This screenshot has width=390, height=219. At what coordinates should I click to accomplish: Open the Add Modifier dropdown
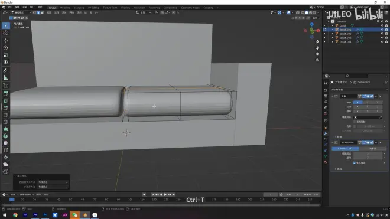[359, 90]
